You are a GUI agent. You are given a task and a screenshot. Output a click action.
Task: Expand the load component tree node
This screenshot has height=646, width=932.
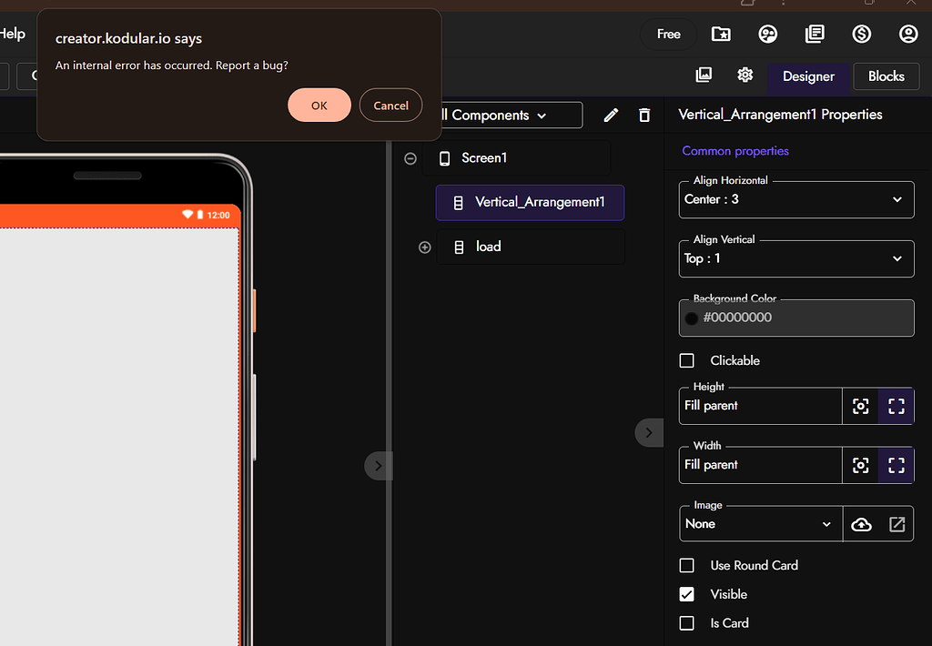(424, 247)
